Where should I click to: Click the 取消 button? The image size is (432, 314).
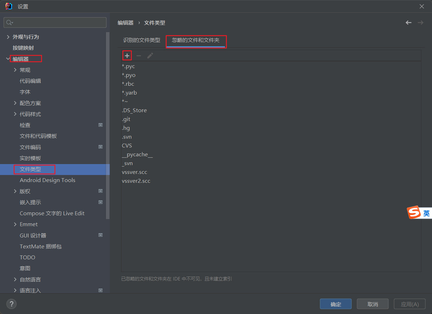[373, 304]
